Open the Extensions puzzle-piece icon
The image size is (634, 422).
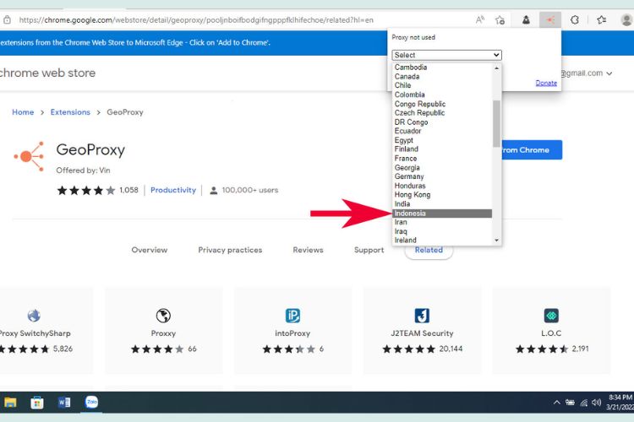pyautogui.click(x=575, y=19)
